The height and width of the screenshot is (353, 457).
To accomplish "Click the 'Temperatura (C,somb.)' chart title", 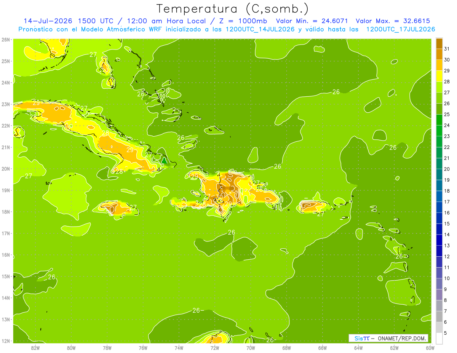I will (x=233, y=9).
